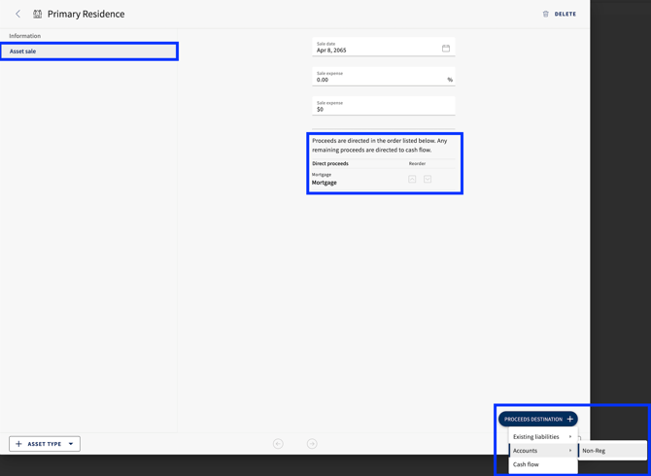Click the Primary Residence title
The image size is (651, 476).
tap(86, 15)
